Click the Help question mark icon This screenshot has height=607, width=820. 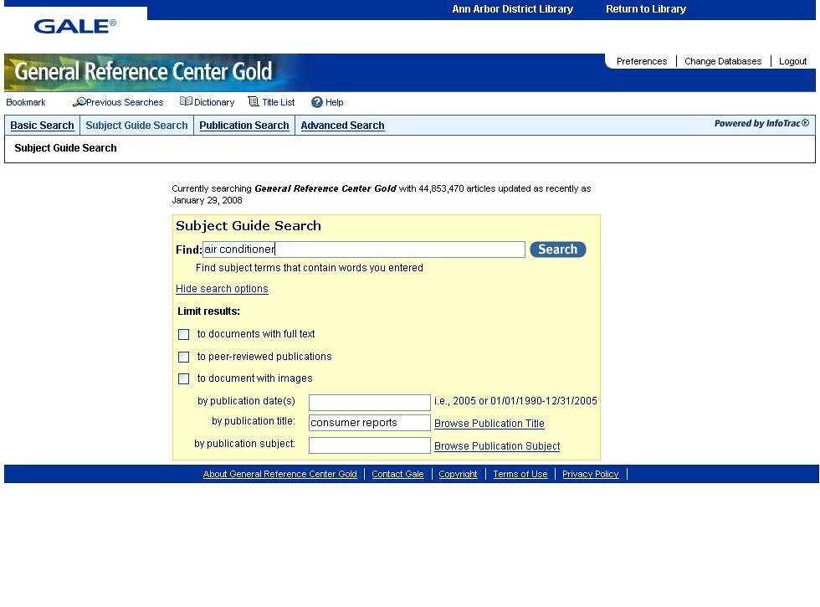316,102
